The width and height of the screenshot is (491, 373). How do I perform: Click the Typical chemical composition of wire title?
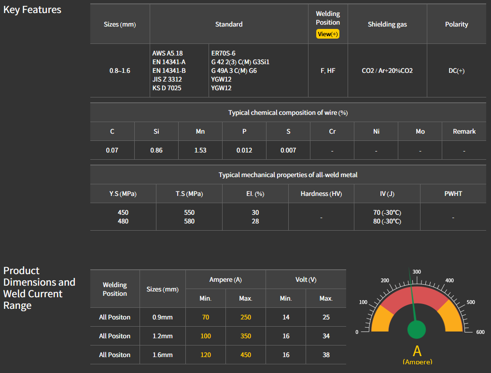click(x=288, y=112)
